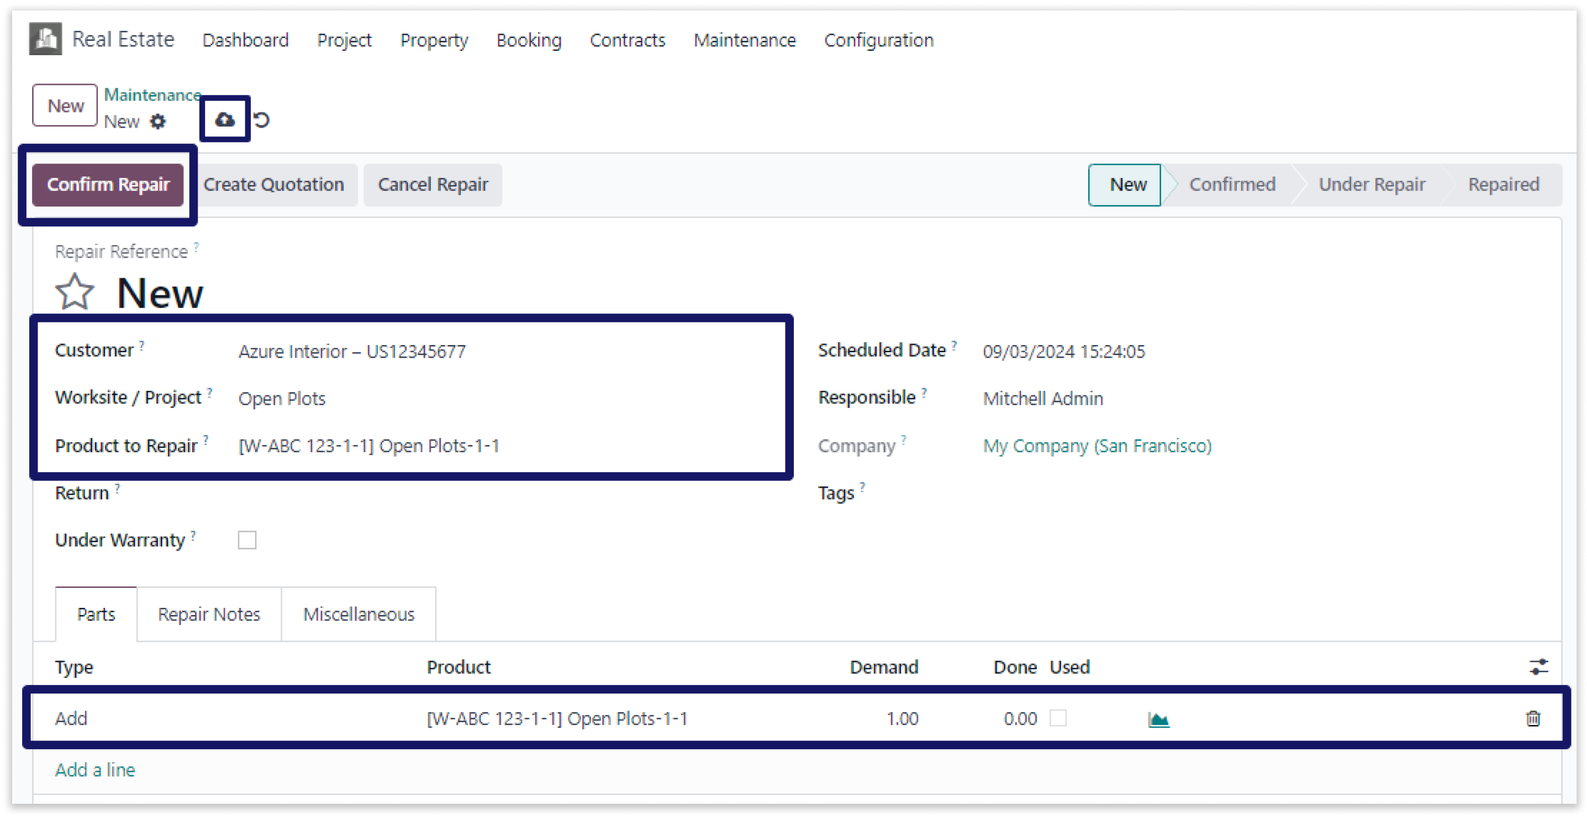The height and width of the screenshot is (816, 1587).
Task: Click the Add a line link
Action: 95,770
